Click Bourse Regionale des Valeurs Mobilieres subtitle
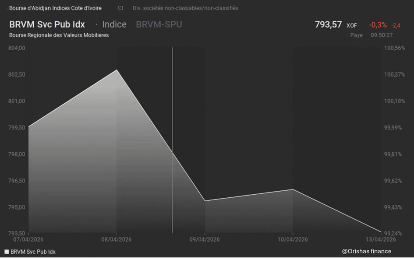Image resolution: width=414 pixels, height=259 pixels. (59, 35)
